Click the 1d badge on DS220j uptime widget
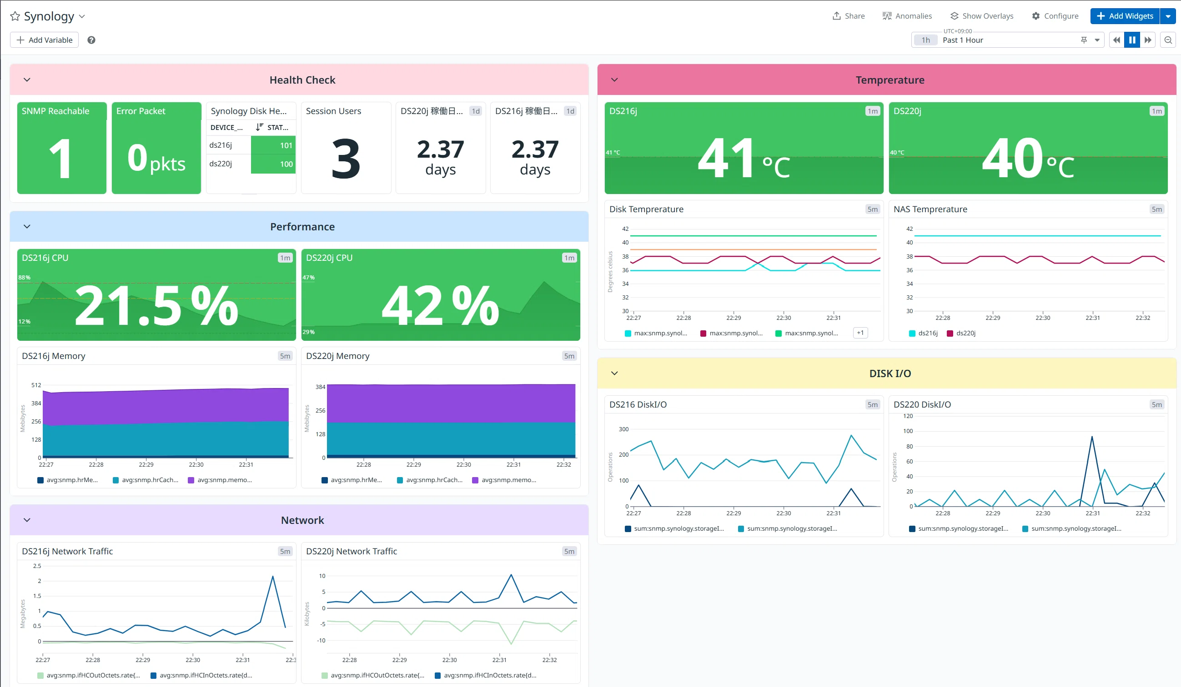The height and width of the screenshot is (687, 1181). [x=475, y=111]
